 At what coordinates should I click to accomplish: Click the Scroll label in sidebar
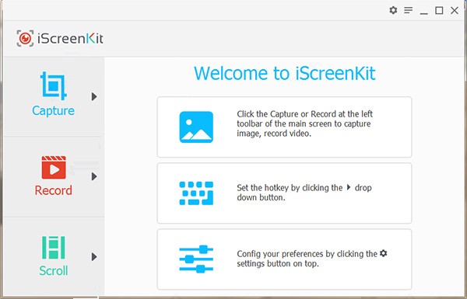(x=54, y=270)
